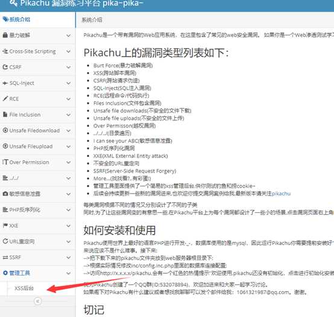Viewport: 334px width, 317px height.
Task: Click the key icon in Pikachu header
Action: pyautogui.click(x=13, y=3)
